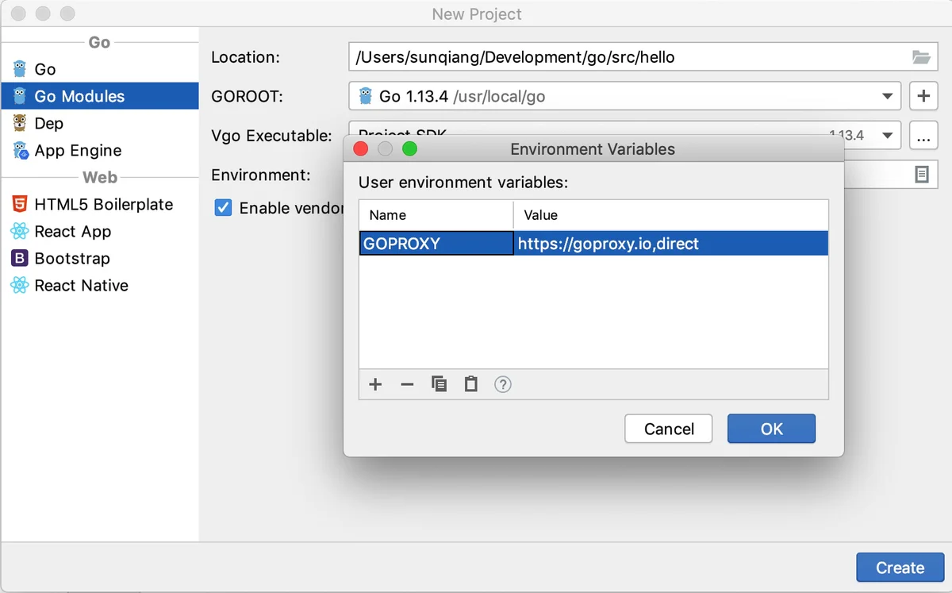The height and width of the screenshot is (593, 952).
Task: Add a new environment variable
Action: pyautogui.click(x=375, y=384)
